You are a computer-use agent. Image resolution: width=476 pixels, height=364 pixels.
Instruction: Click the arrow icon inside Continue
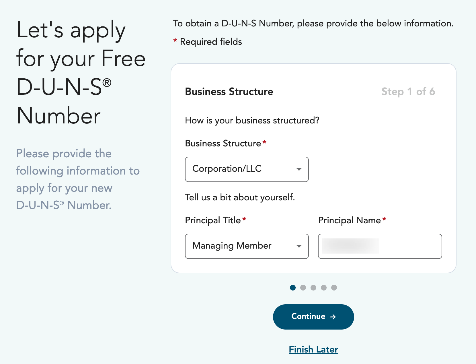333,317
